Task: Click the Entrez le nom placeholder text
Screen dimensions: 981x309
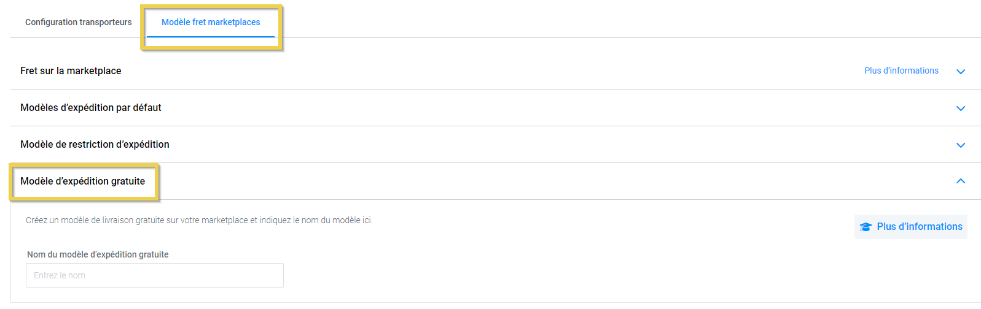Action: pyautogui.click(x=60, y=275)
